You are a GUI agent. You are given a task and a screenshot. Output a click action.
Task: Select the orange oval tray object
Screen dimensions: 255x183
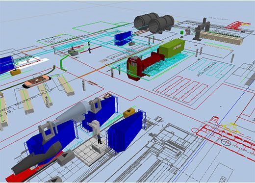click(37, 81)
